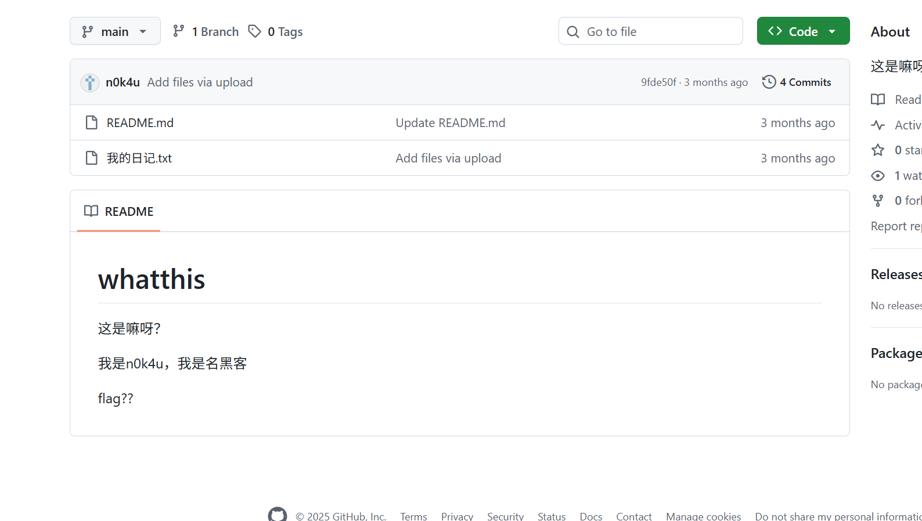The image size is (922, 521).
Task: Open the README.md file
Action: tap(140, 123)
